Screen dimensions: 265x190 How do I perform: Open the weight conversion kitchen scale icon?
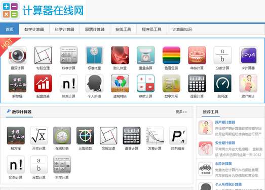[146, 55]
